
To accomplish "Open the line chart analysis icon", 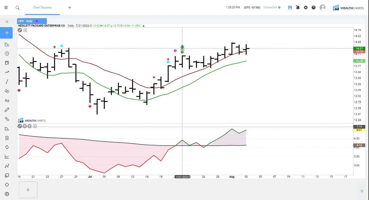I will [x=7, y=157].
